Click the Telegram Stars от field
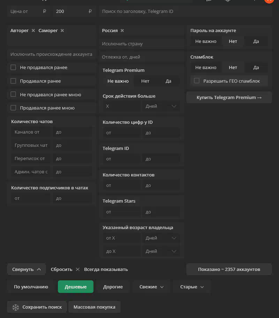This screenshot has height=318, width=279. (122, 212)
